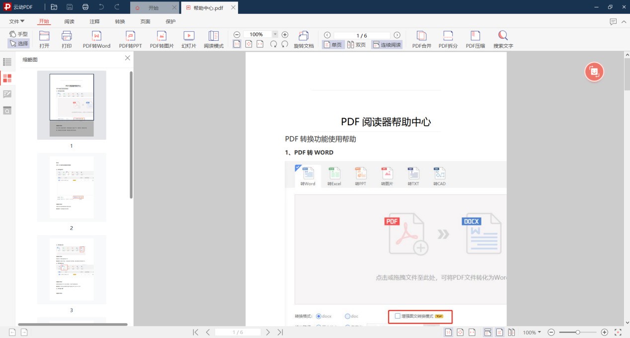Go to the next page in the toolbar
Image resolution: width=630 pixels, height=338 pixels.
point(397,35)
